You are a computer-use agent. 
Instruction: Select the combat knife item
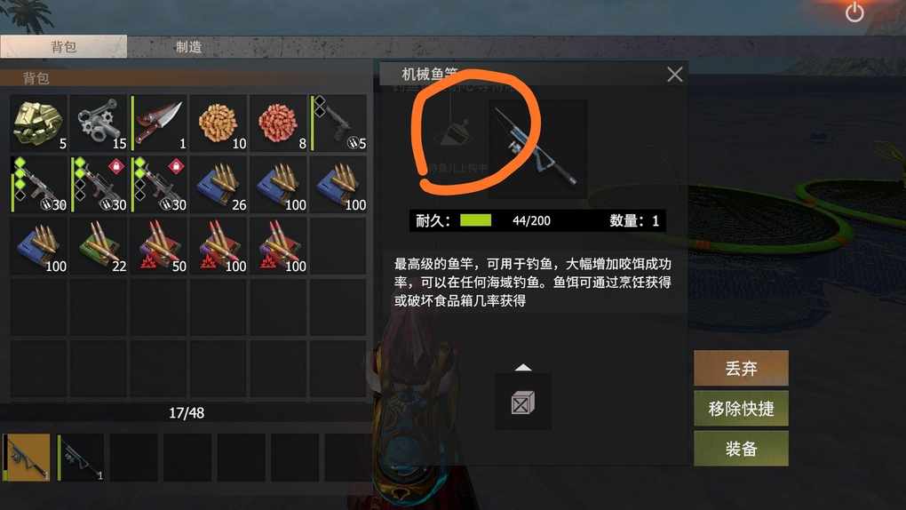[159, 124]
